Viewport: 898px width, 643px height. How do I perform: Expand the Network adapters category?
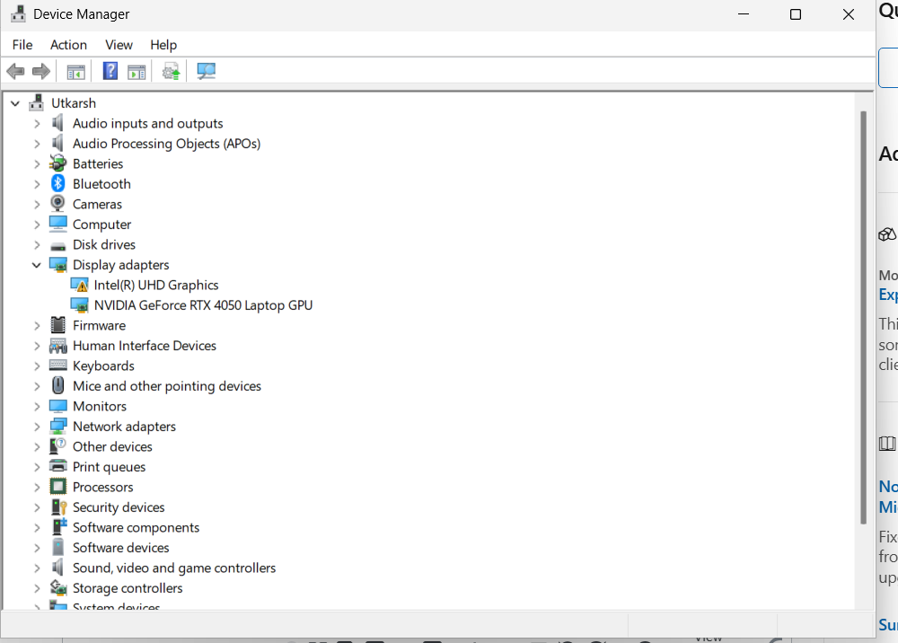36,426
